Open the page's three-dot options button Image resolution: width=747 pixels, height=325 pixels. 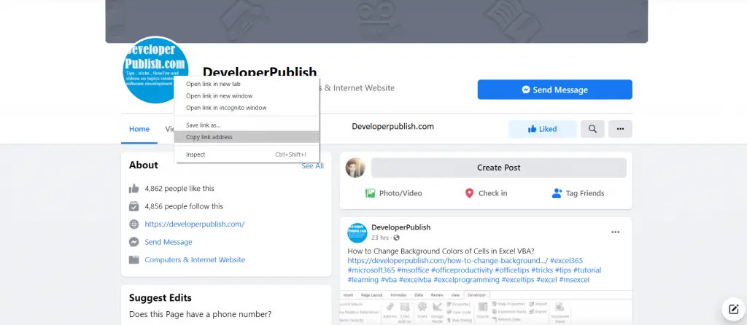[620, 129]
